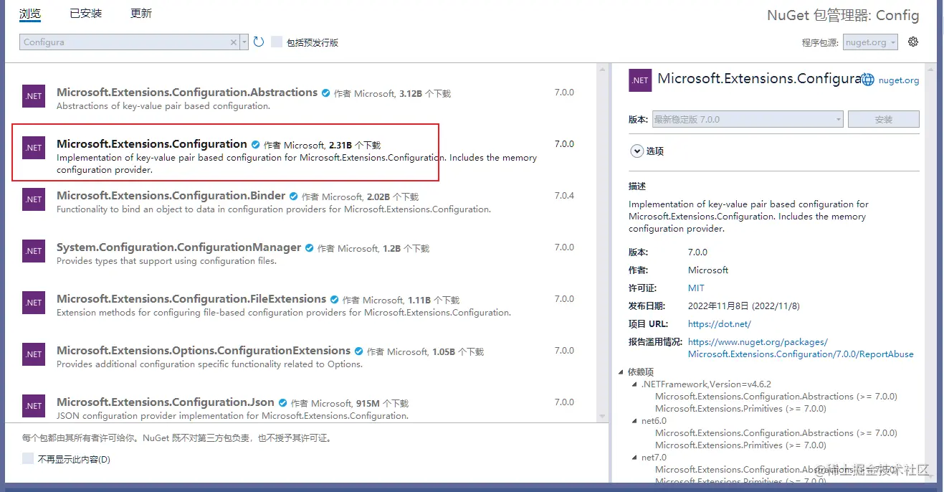The height and width of the screenshot is (492, 944).
Task: Tick the 不再显示此内容(D) checkbox
Action: coord(28,458)
